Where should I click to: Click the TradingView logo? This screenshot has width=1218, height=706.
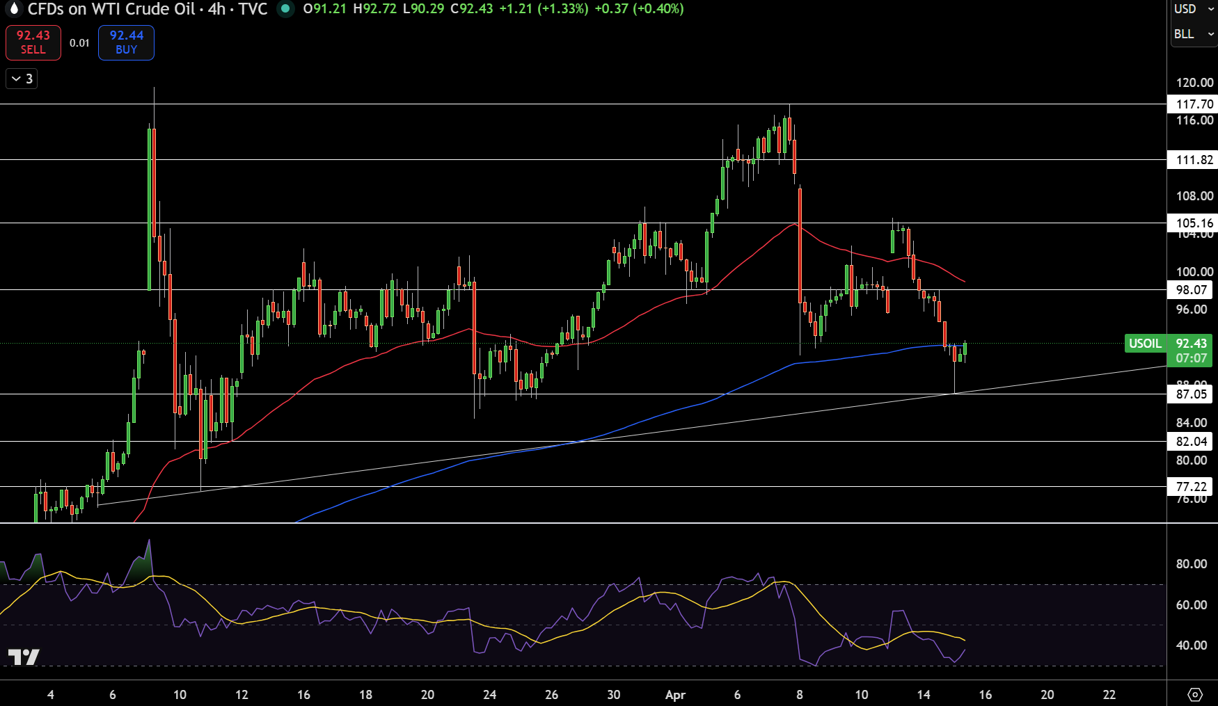click(x=23, y=657)
